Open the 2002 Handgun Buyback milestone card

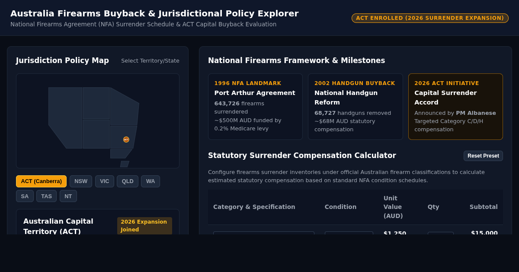coord(356,107)
